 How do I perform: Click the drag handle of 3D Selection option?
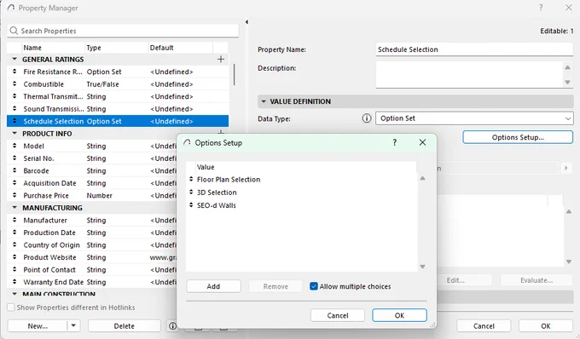click(x=191, y=192)
